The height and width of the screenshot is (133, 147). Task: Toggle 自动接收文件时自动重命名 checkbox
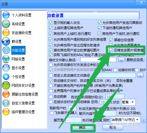51,81
